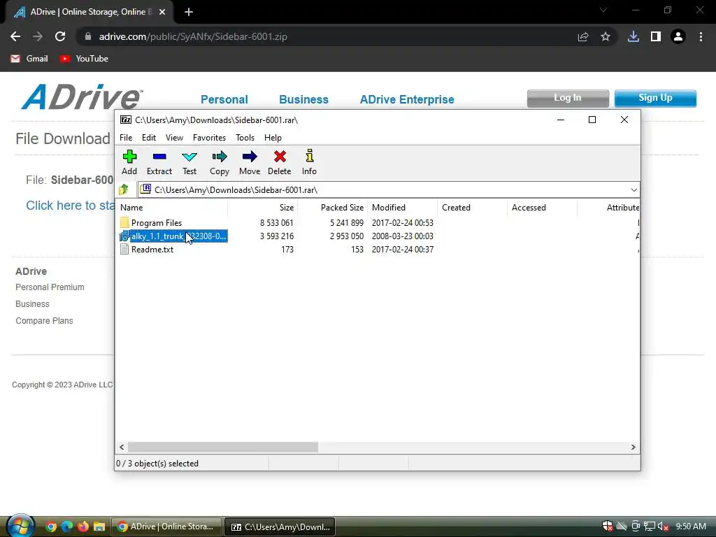
Task: Open the Personal link on ADrive
Action: point(224,99)
